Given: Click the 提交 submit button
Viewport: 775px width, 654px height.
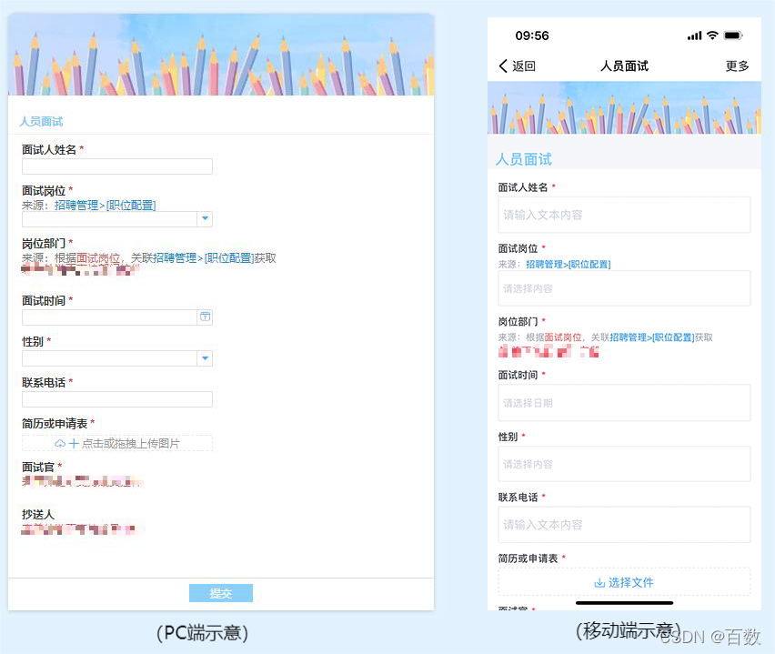Looking at the screenshot, I should [221, 593].
